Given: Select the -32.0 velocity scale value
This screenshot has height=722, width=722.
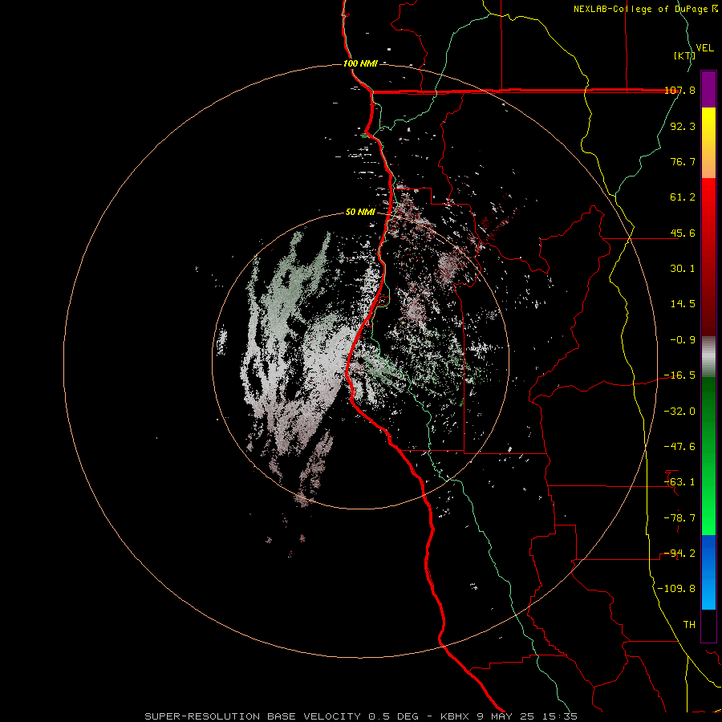Looking at the screenshot, I should point(679,412).
